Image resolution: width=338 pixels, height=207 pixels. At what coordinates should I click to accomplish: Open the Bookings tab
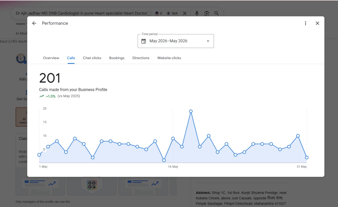pos(117,58)
